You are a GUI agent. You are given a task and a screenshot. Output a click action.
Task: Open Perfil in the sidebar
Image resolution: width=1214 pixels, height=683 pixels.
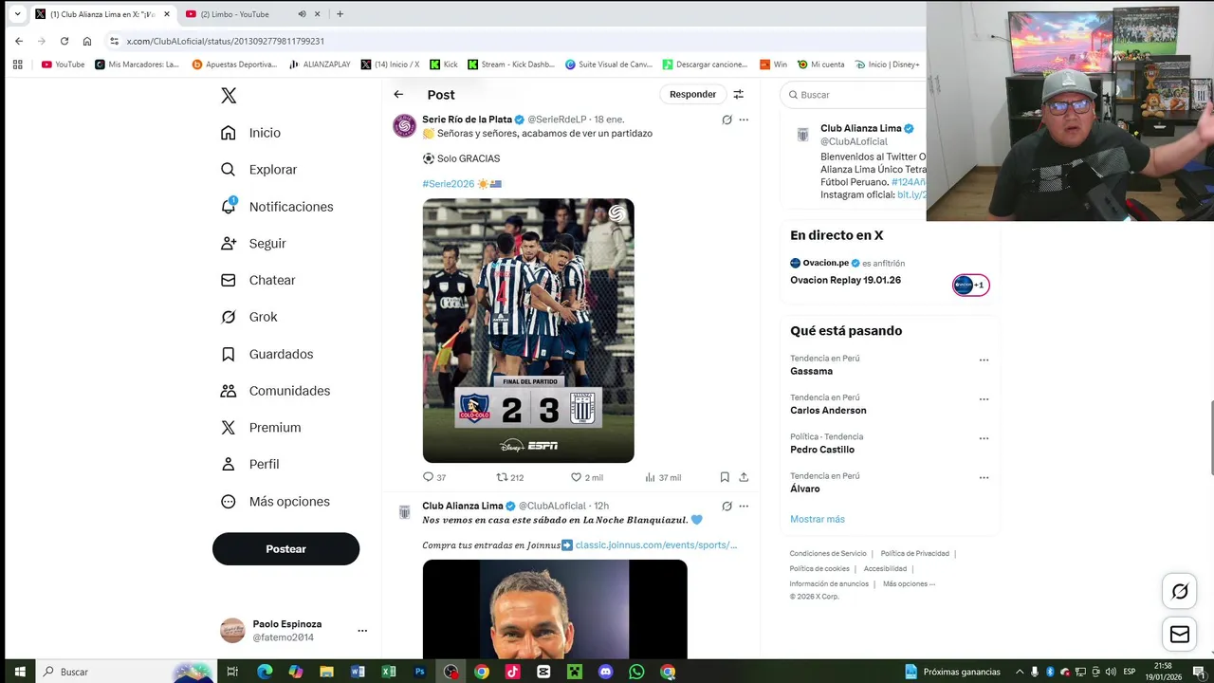point(249,465)
